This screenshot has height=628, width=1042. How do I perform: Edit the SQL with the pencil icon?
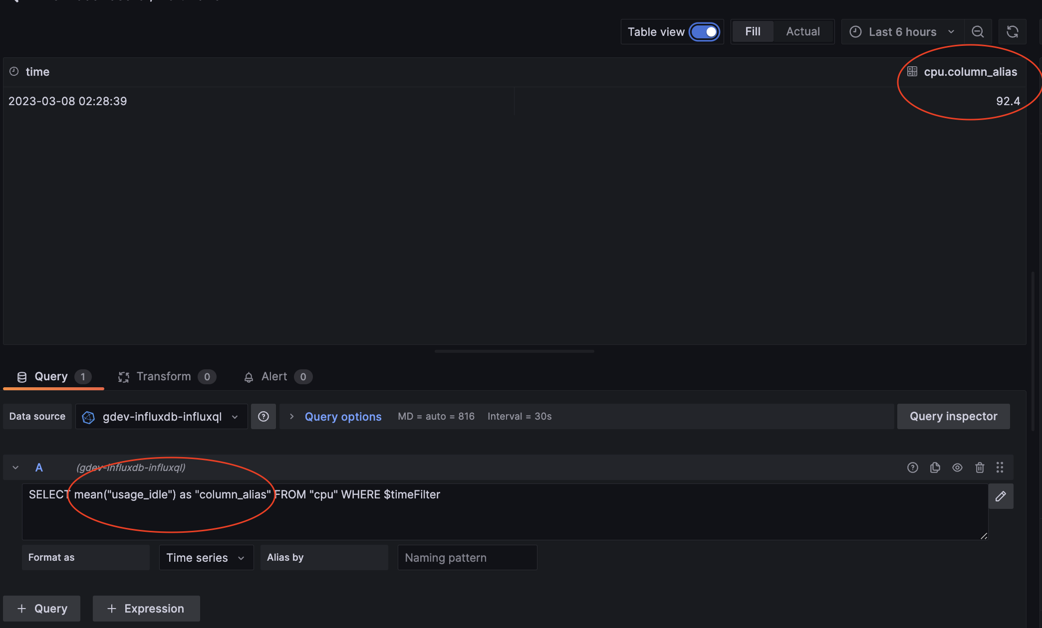tap(1001, 496)
